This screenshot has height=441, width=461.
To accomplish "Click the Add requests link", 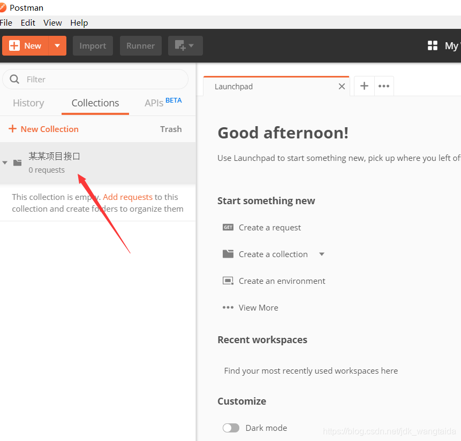I will 127,197.
